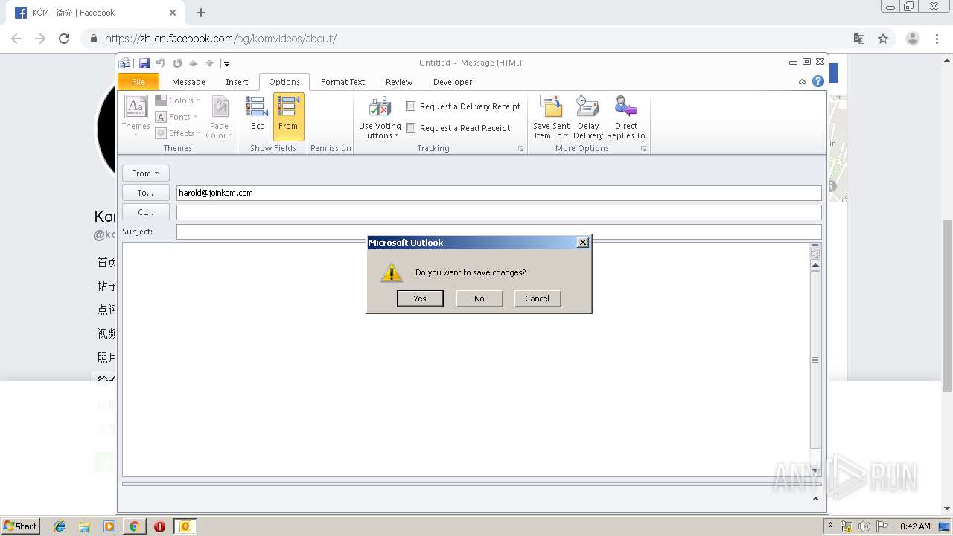This screenshot has width=953, height=536.
Task: Open Opera from the taskbar
Action: [159, 526]
